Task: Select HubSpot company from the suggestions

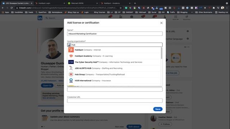Action: coord(114,50)
